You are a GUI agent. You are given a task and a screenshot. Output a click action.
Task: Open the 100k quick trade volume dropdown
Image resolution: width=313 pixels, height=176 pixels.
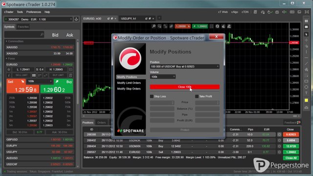pos(40,81)
